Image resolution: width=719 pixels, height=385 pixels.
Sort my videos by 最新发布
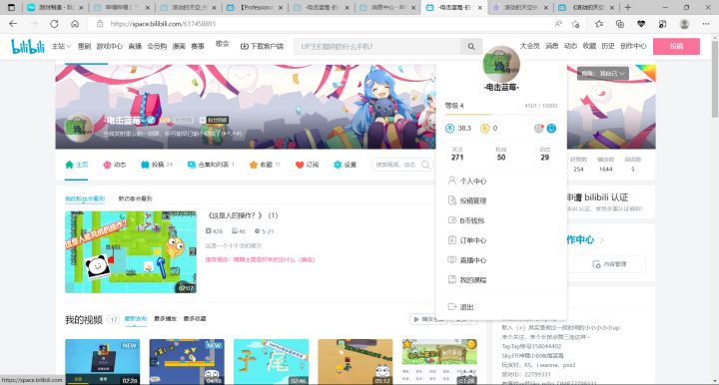tap(135, 318)
